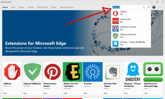Maximize the Microsoft Store window

pyautogui.click(x=157, y=2)
